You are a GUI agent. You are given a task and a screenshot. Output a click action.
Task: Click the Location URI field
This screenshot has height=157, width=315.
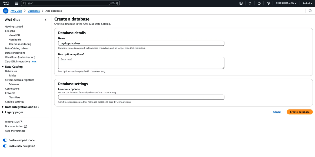point(141,97)
